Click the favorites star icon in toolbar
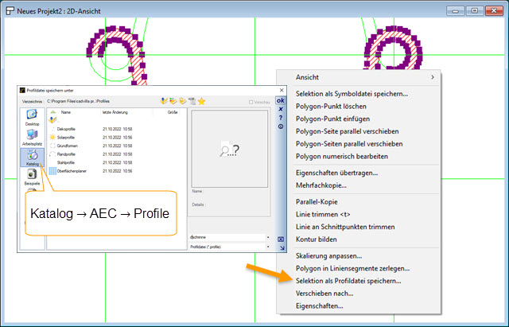 (x=202, y=101)
